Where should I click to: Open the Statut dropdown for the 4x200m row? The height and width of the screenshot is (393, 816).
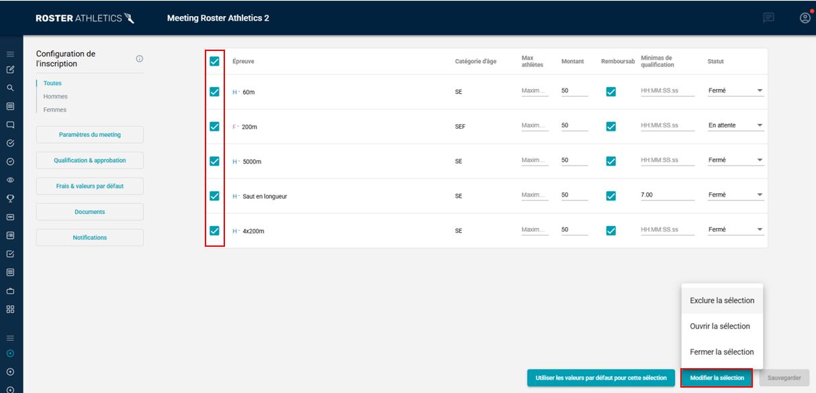[x=736, y=230]
